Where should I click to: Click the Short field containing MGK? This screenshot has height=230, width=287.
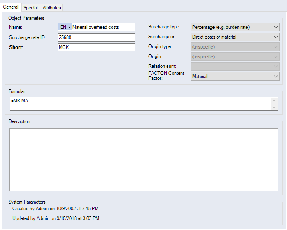(x=96, y=47)
